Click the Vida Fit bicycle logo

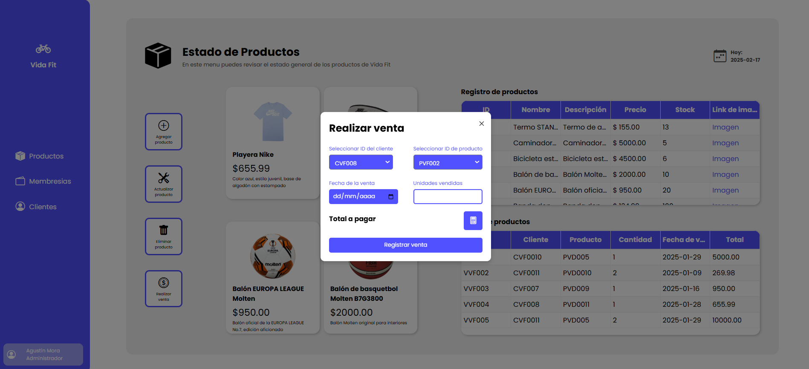pos(43,49)
